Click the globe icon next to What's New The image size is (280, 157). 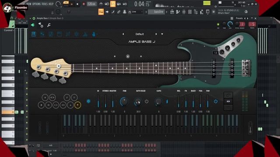point(246,12)
